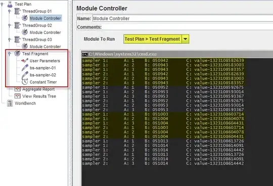The image size is (273, 186).
Task: Select the Test Fragment tree item
Action: [x=35, y=54]
